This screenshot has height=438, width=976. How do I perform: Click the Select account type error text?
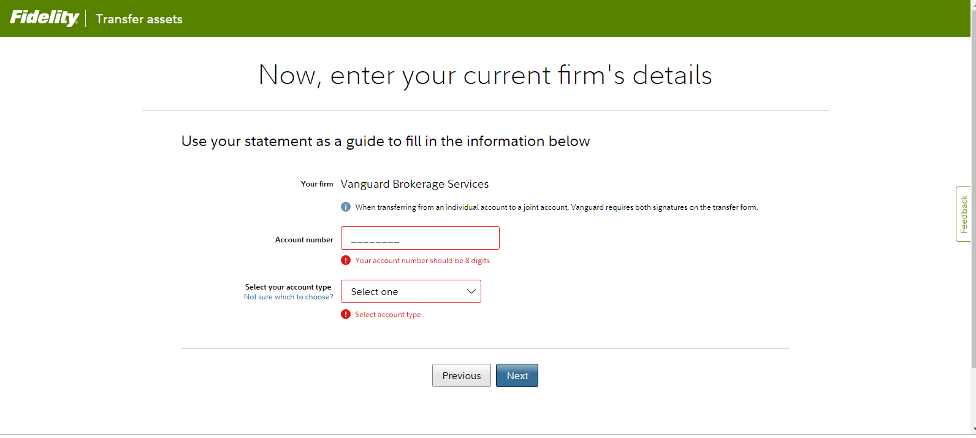pyautogui.click(x=389, y=315)
